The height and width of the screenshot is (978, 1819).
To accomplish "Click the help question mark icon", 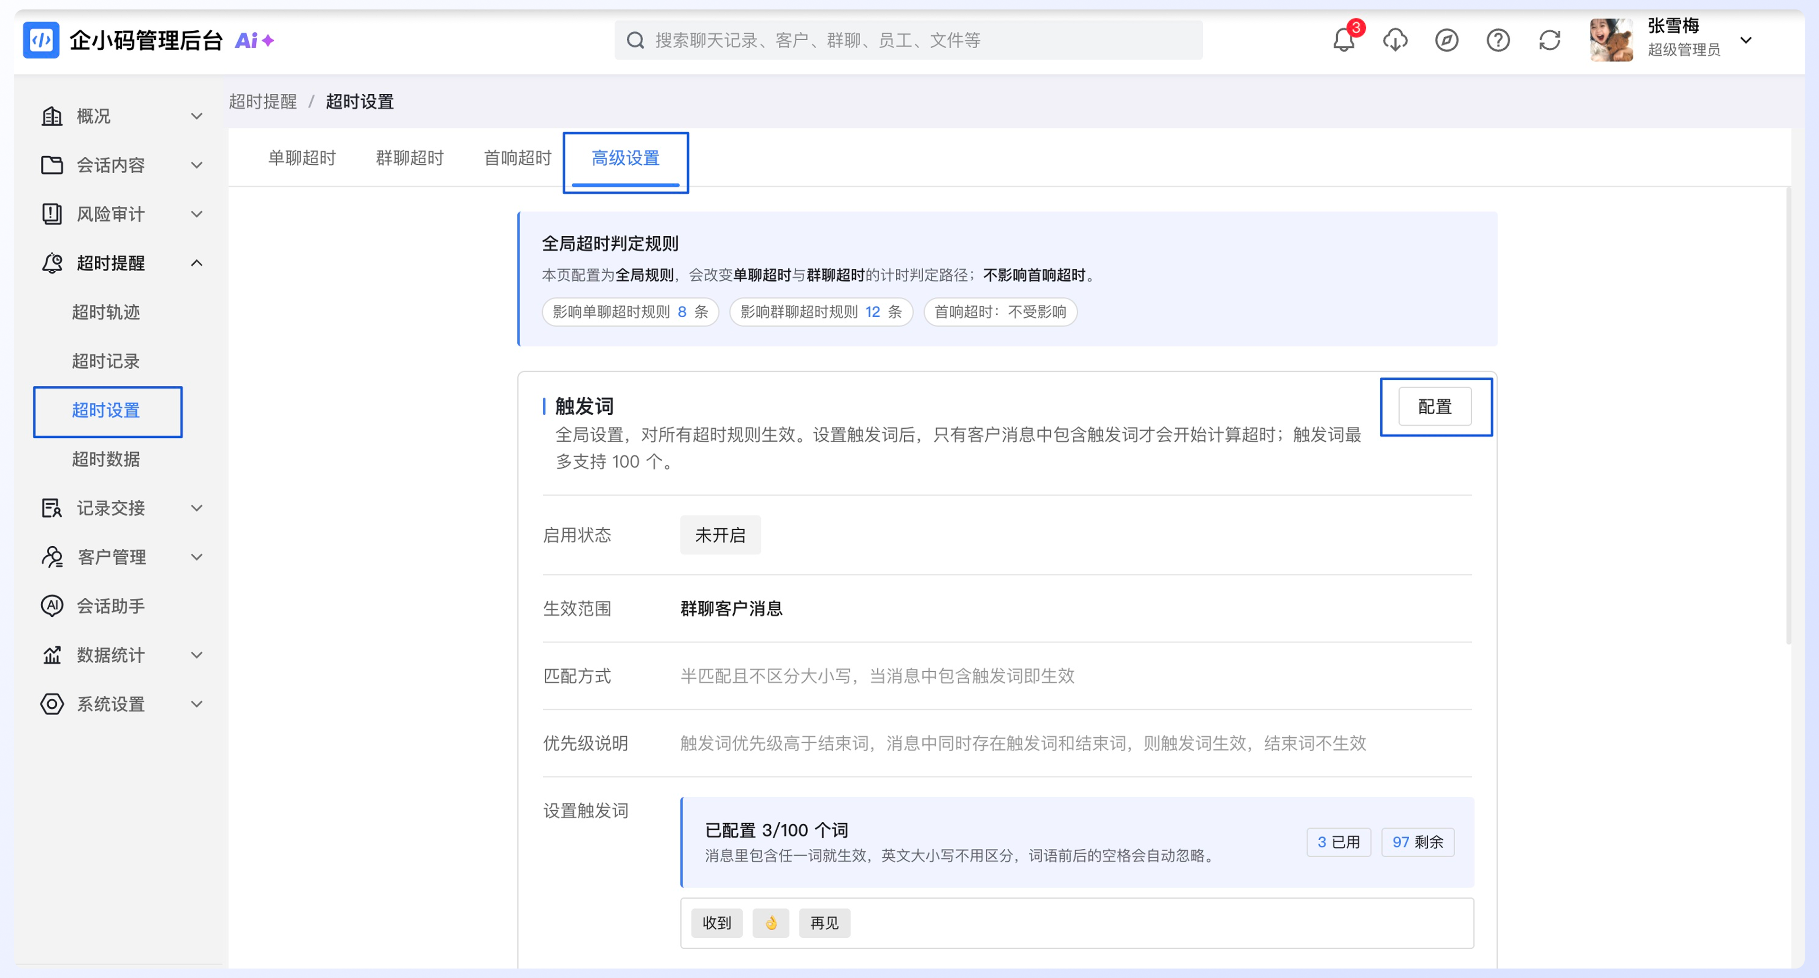I will pos(1498,40).
